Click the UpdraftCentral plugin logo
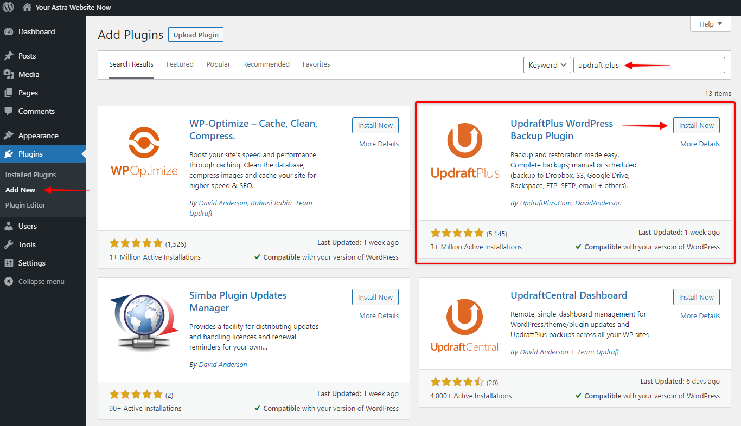The image size is (741, 426). [465, 325]
